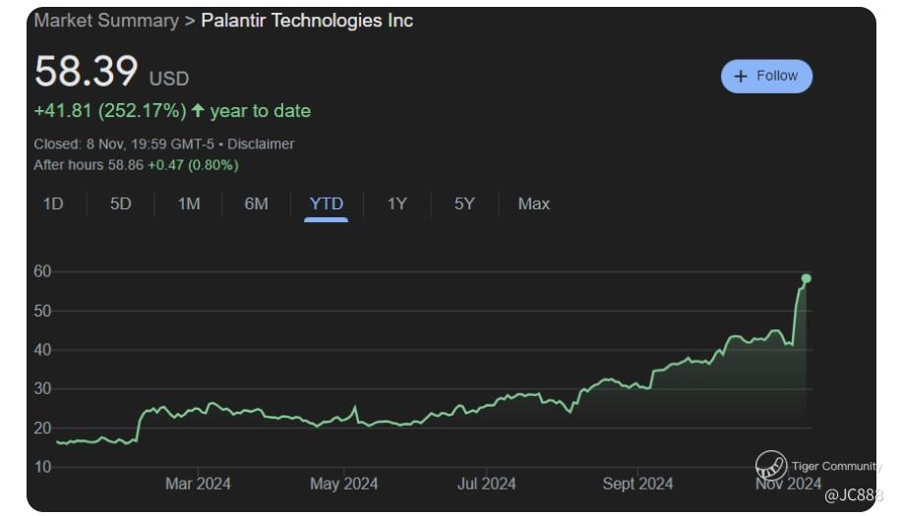This screenshot has height=516, width=901.
Task: Click the Sept 2024 axis label
Action: click(637, 484)
